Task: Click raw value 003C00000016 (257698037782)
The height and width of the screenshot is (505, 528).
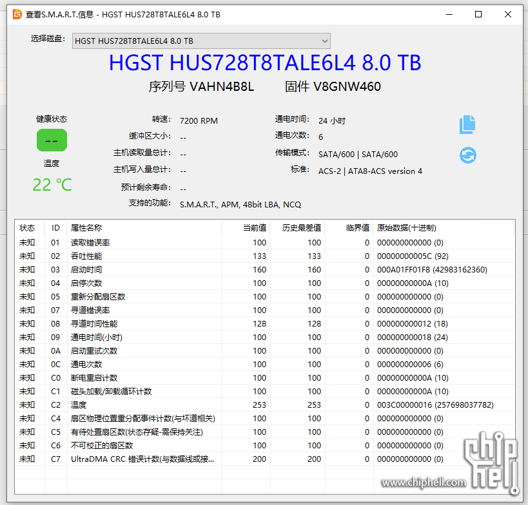Action: coord(435,405)
